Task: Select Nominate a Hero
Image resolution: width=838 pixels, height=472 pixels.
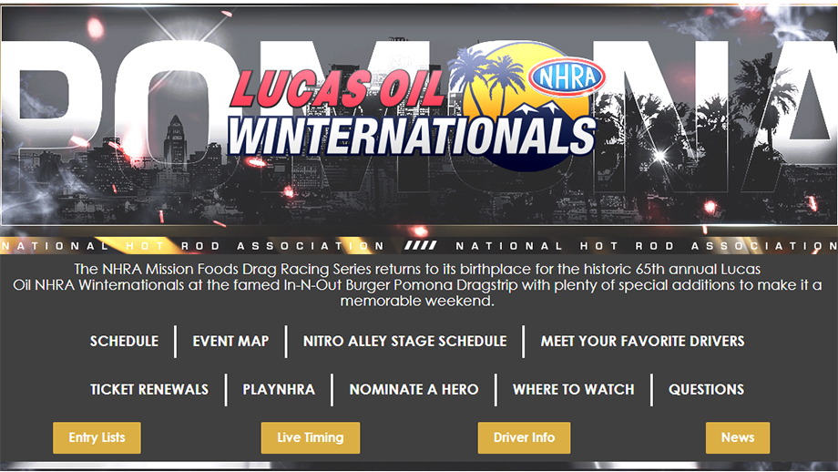Action: point(414,389)
